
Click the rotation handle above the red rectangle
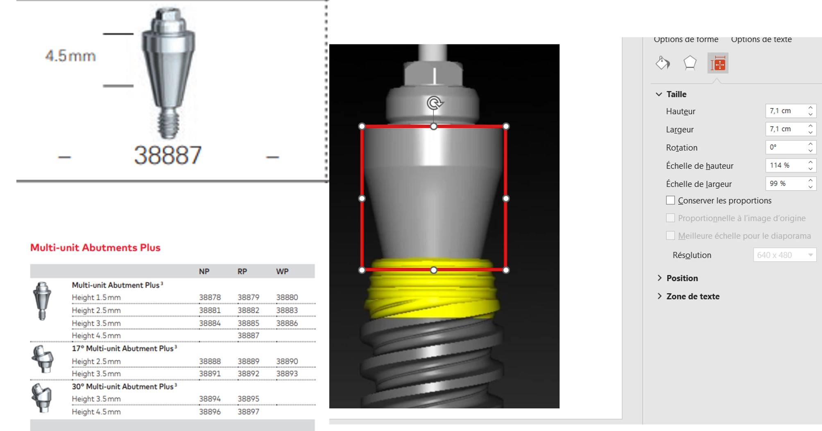tap(434, 103)
